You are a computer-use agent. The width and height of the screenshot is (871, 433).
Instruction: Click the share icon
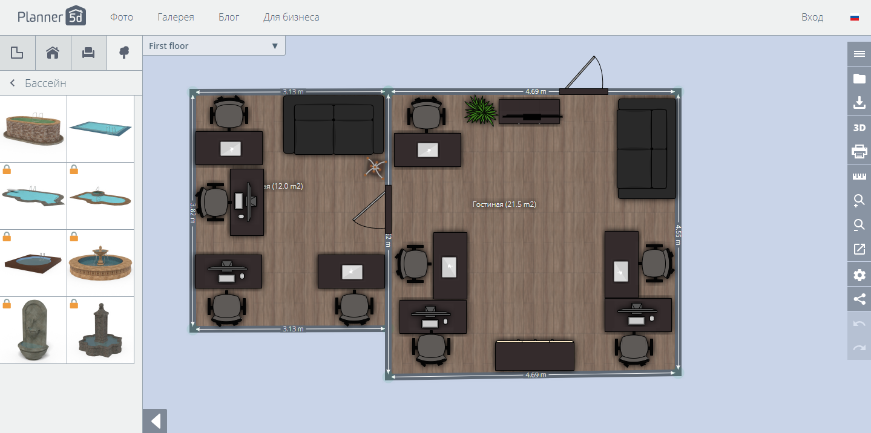859,299
